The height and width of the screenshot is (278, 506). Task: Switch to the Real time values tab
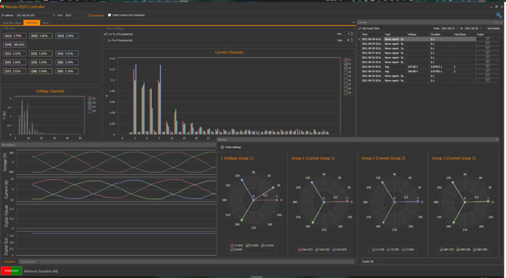tap(12, 23)
